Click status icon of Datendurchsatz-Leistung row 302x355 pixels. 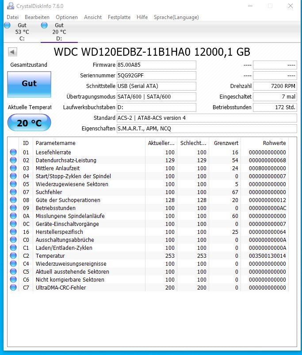[13, 160]
